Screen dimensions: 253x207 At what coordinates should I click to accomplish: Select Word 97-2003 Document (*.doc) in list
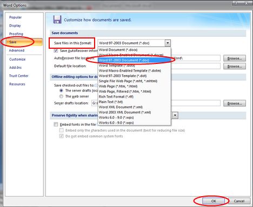pyautogui.click(x=134, y=60)
